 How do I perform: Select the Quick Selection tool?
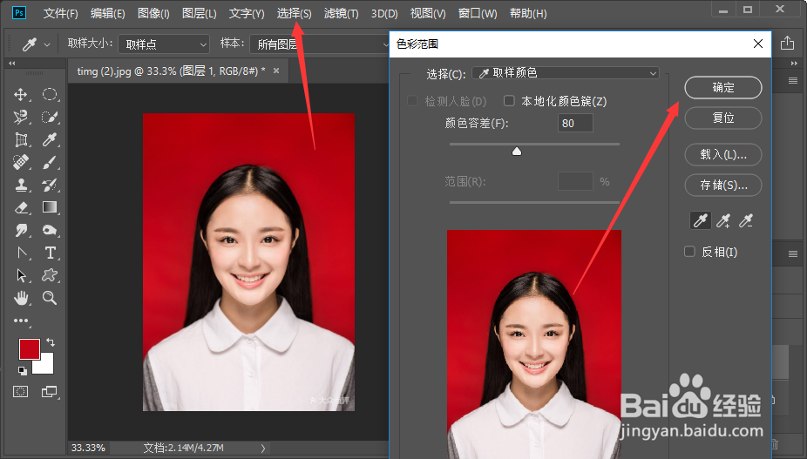50,118
